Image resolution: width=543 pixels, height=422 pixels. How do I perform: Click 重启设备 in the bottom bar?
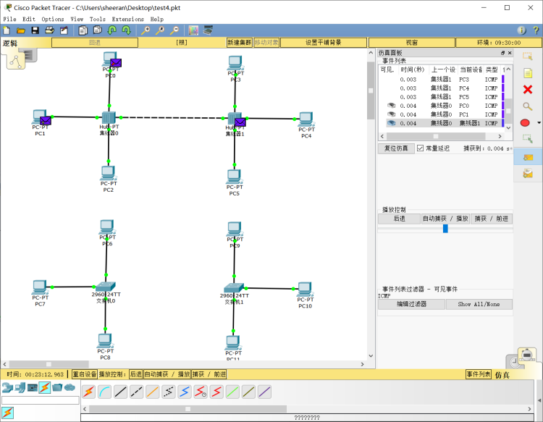(85, 374)
